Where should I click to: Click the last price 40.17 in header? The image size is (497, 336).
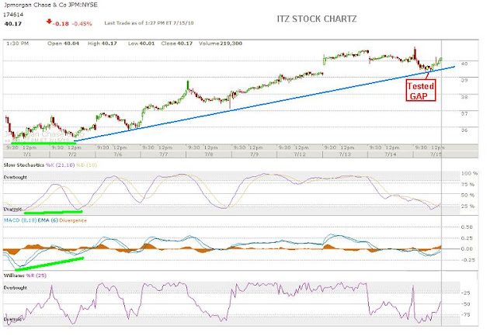click(x=13, y=24)
